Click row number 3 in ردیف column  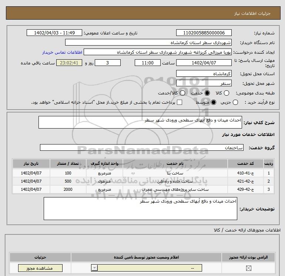(269, 190)
